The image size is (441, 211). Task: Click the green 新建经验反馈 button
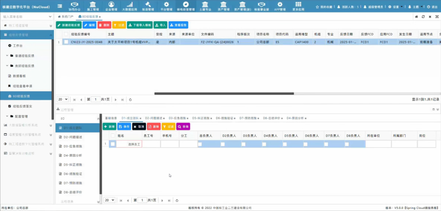68,25
